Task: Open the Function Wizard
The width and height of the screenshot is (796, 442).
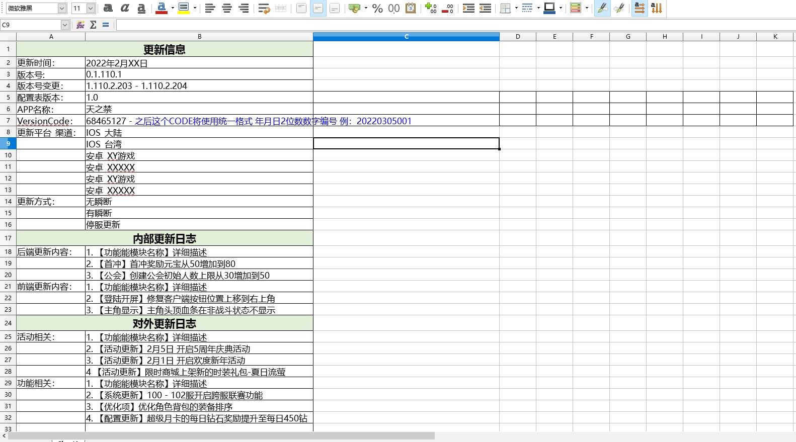Action: click(81, 25)
